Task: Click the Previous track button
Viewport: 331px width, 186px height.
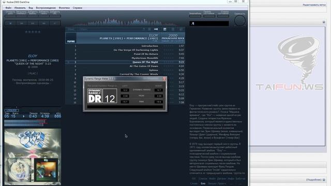Action: click(22, 23)
